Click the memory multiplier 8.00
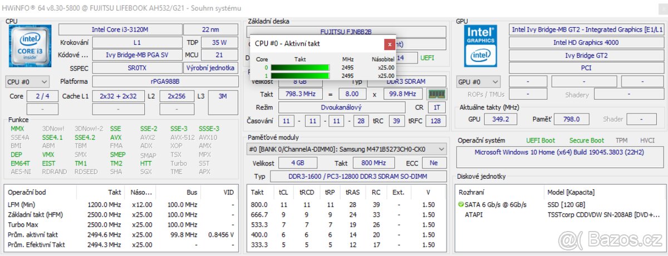668x256 pixels. (352, 94)
